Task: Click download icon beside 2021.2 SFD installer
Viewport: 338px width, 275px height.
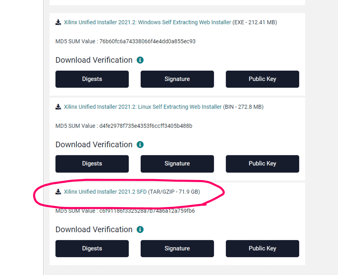Action: coord(58,192)
